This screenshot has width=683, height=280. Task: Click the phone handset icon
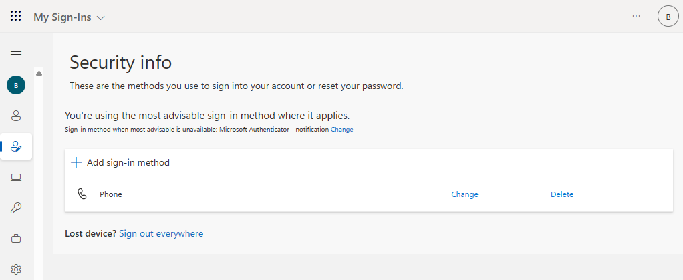[82, 194]
